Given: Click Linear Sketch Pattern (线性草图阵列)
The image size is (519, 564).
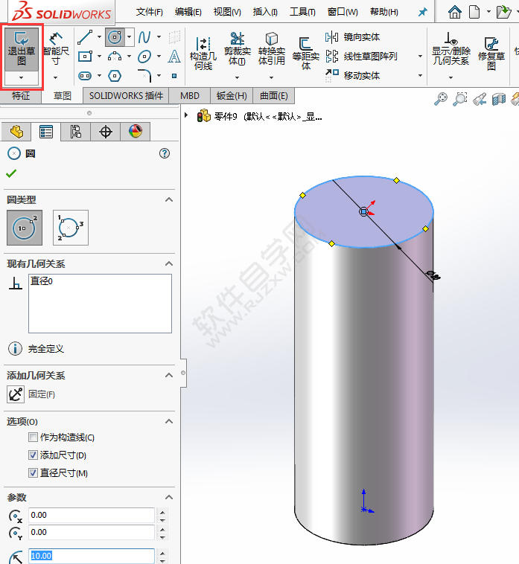Looking at the screenshot, I should click(x=361, y=57).
